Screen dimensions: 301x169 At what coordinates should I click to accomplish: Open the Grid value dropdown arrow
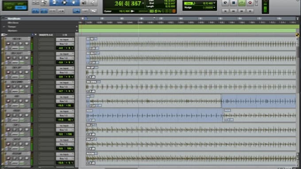coord(214,3)
